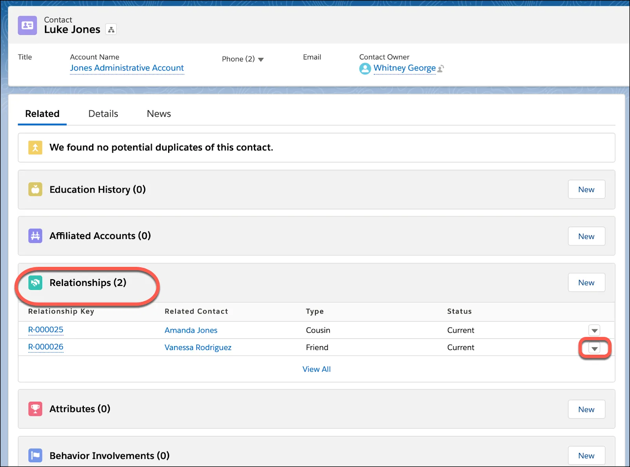Image resolution: width=630 pixels, height=467 pixels.
Task: Open the Affiliated Accounts (0) heading
Action: tap(100, 236)
